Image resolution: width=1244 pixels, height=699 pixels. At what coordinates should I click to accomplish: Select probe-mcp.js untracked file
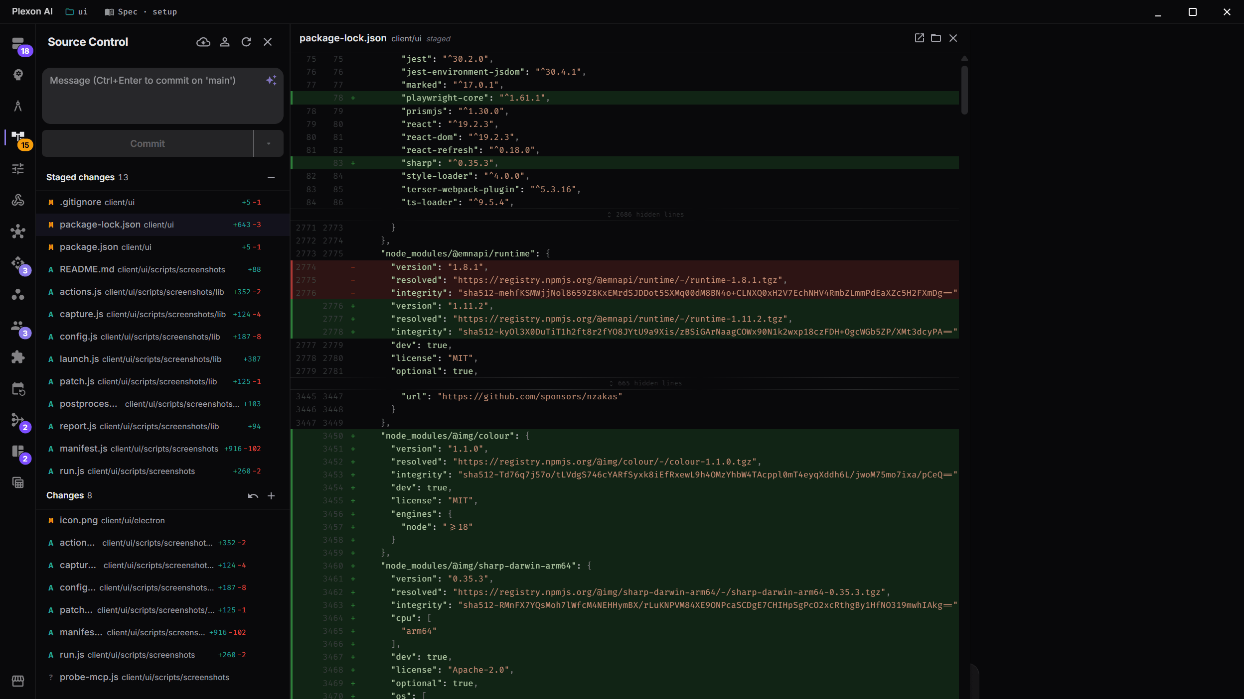(162, 677)
